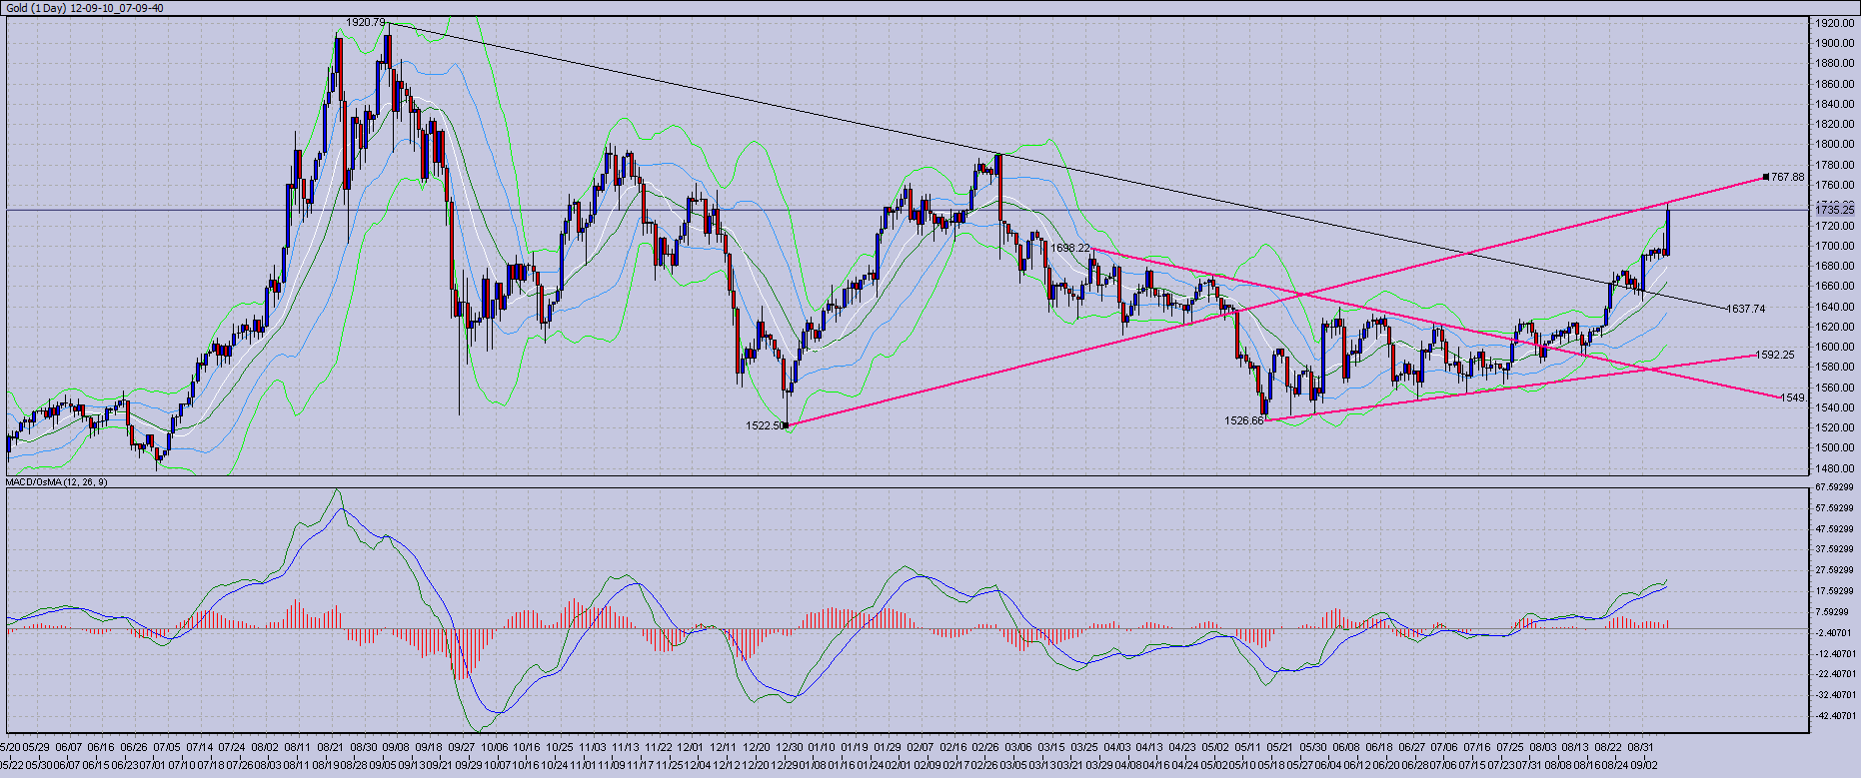1861x778 pixels.
Task: Select the 1637.74 black trendline end label
Action: 1746,309
